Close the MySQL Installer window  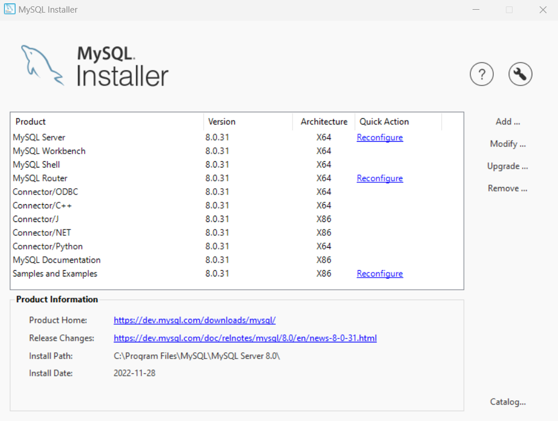pos(543,10)
